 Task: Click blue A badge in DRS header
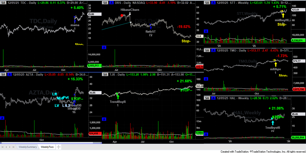click(x=111, y=3)
